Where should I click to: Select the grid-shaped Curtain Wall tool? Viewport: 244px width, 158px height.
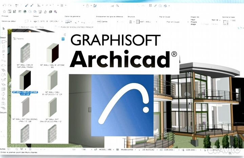pos(3,89)
